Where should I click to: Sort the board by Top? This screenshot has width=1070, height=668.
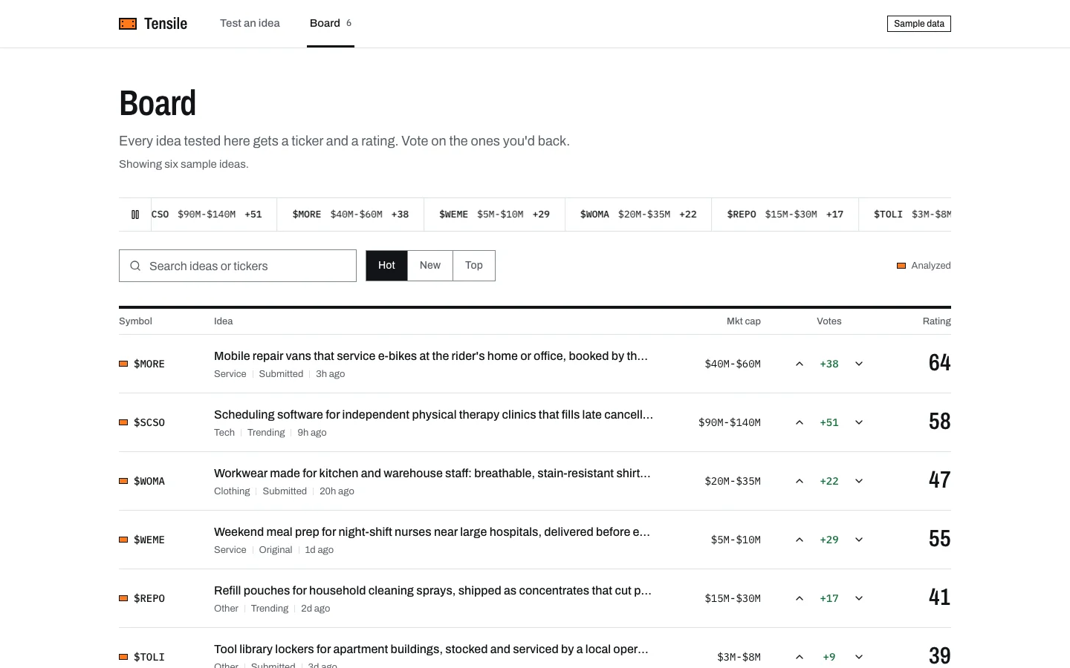[x=474, y=266]
